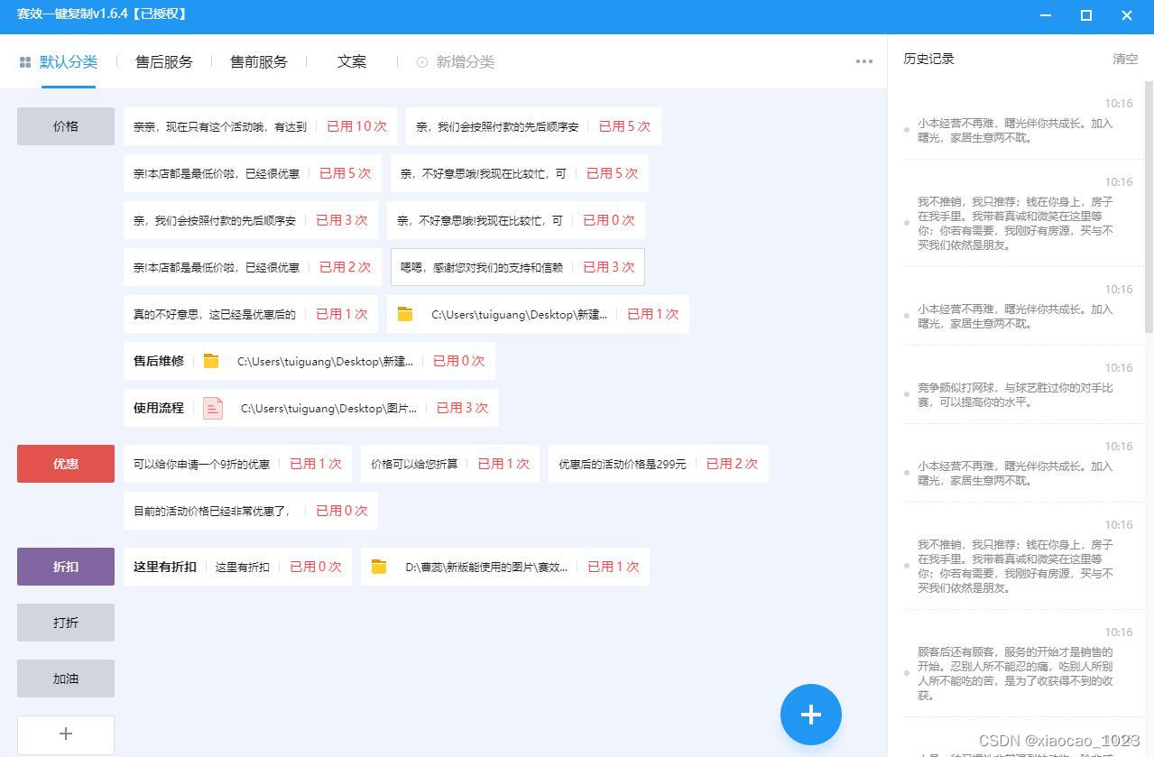Screen dimensions: 1154x757
Task: Click the blue floating plus button
Action: (809, 714)
